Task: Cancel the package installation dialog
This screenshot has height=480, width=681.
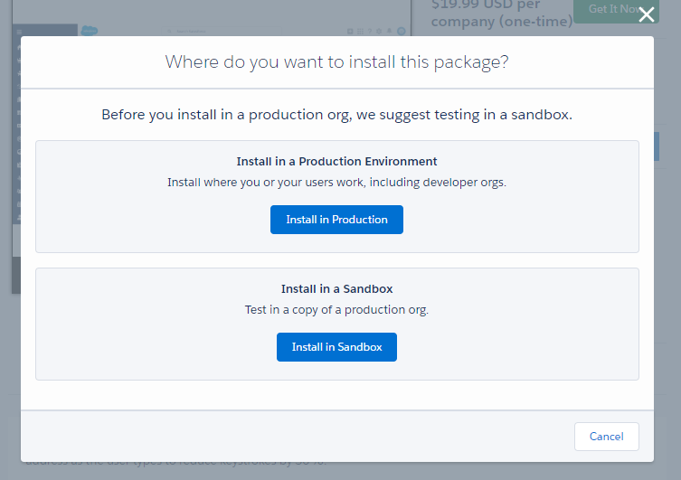Action: [606, 437]
